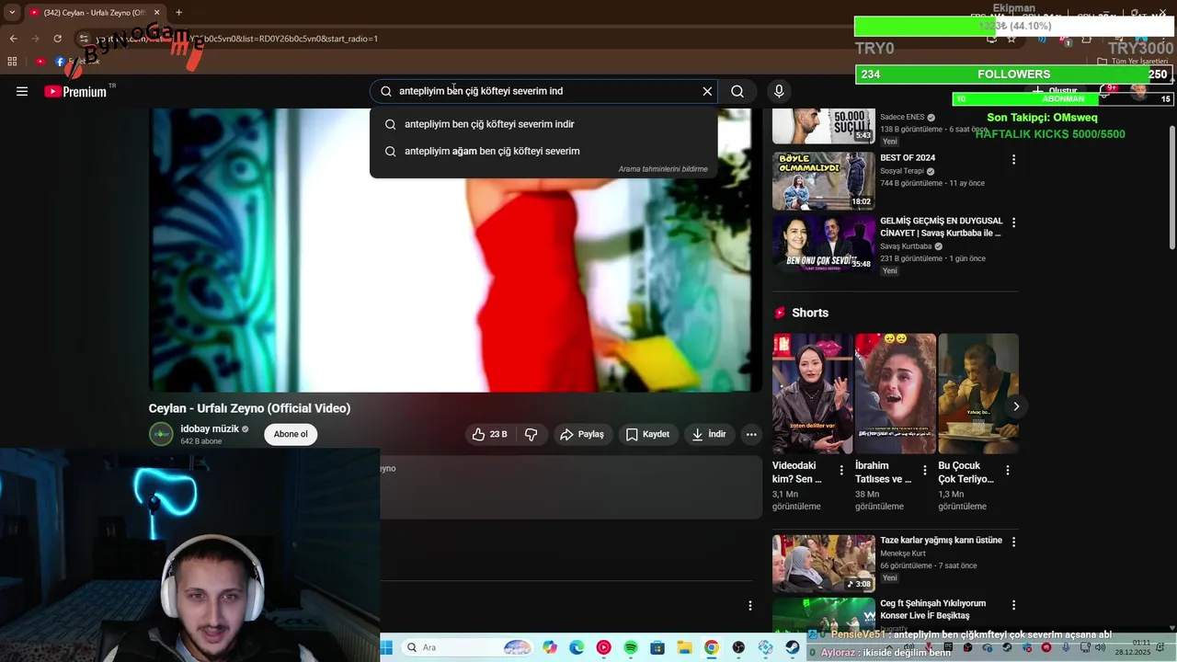This screenshot has width=1177, height=662.
Task: Dislike the video with the thumbs-down
Action: 531,434
